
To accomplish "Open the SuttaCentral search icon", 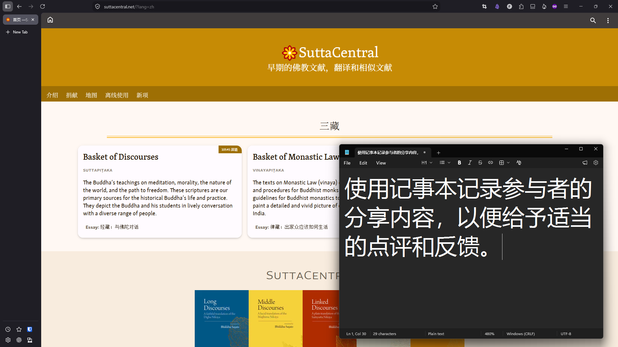I will point(593,21).
